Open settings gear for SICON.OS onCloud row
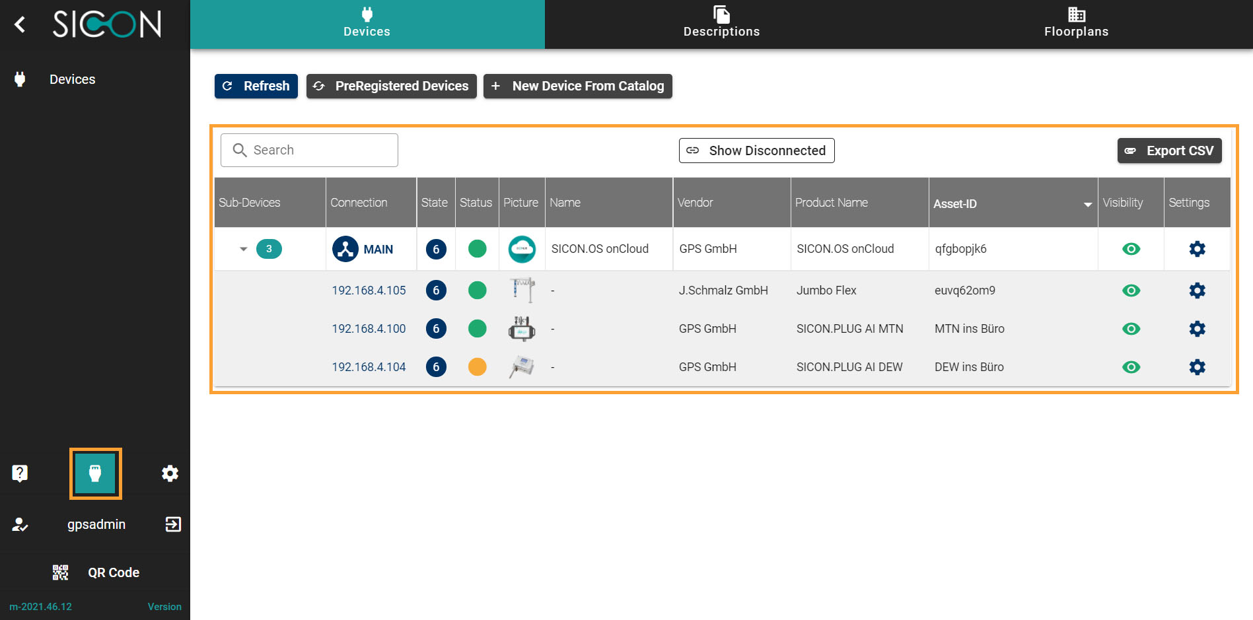Screen dimensions: 1253x620 1197,249
